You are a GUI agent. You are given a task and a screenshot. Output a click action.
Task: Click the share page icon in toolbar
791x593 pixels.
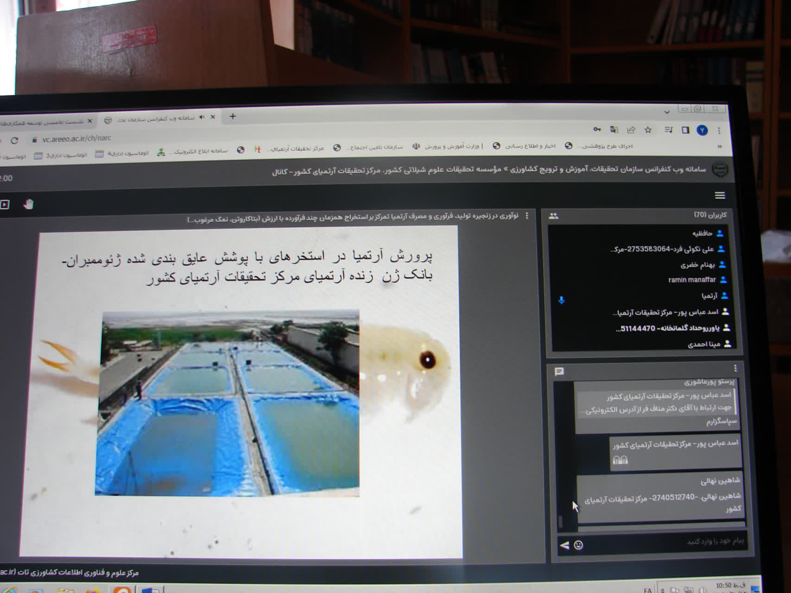[x=631, y=130]
